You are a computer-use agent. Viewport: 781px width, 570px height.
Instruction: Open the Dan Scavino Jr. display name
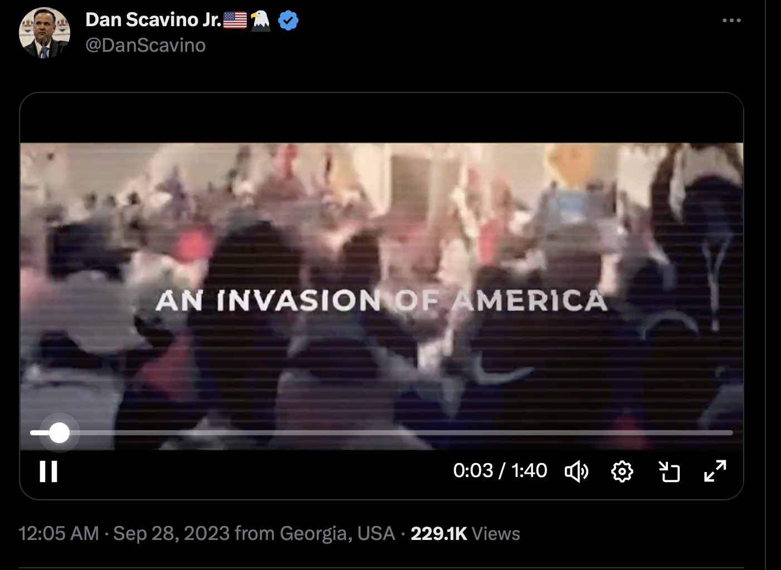pos(153,20)
